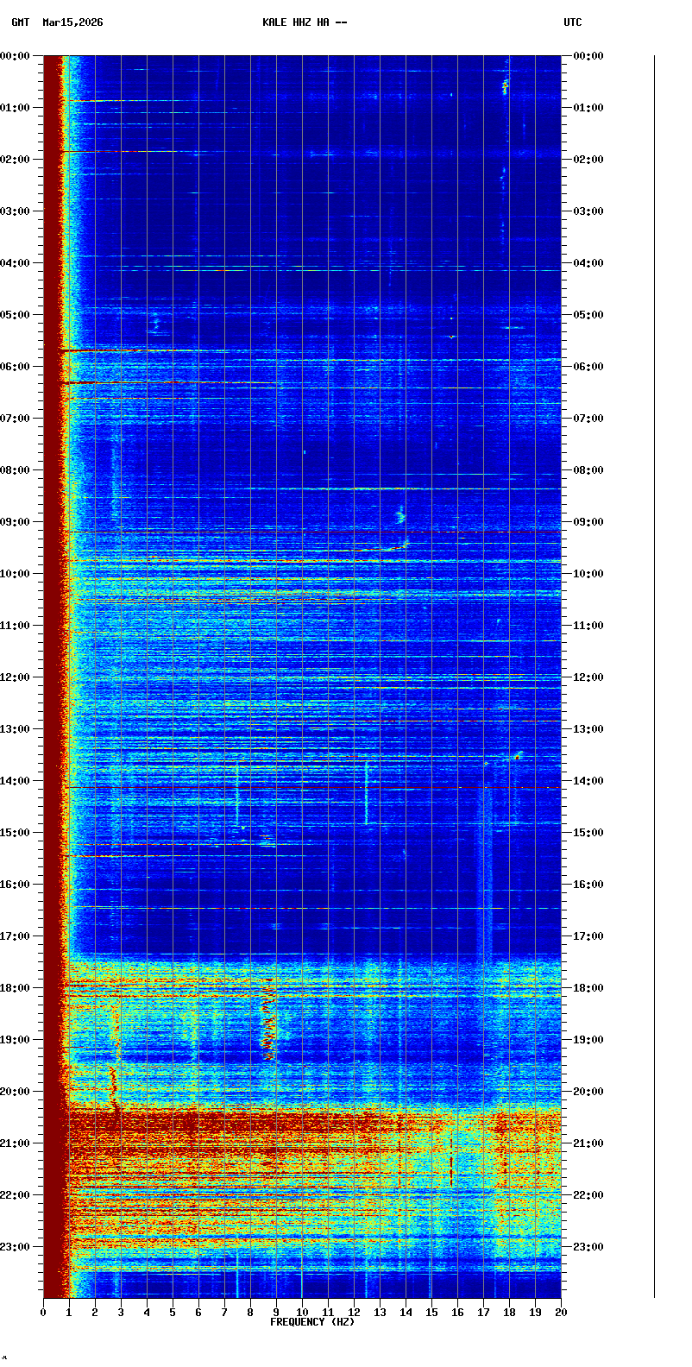The height and width of the screenshot is (1367, 692).
Task: Click the GMT label in the header
Action: coord(20,22)
